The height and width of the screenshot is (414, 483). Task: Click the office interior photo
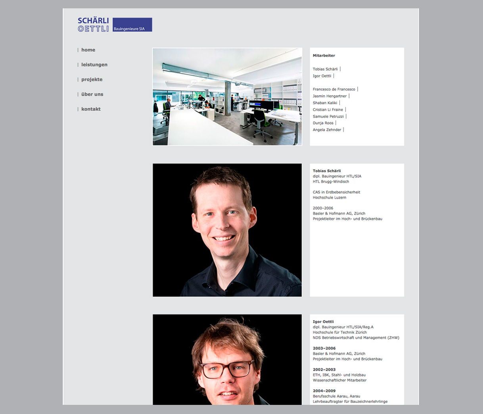[x=227, y=97]
